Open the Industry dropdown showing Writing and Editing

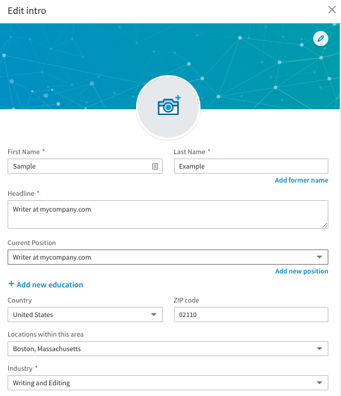coord(168,383)
